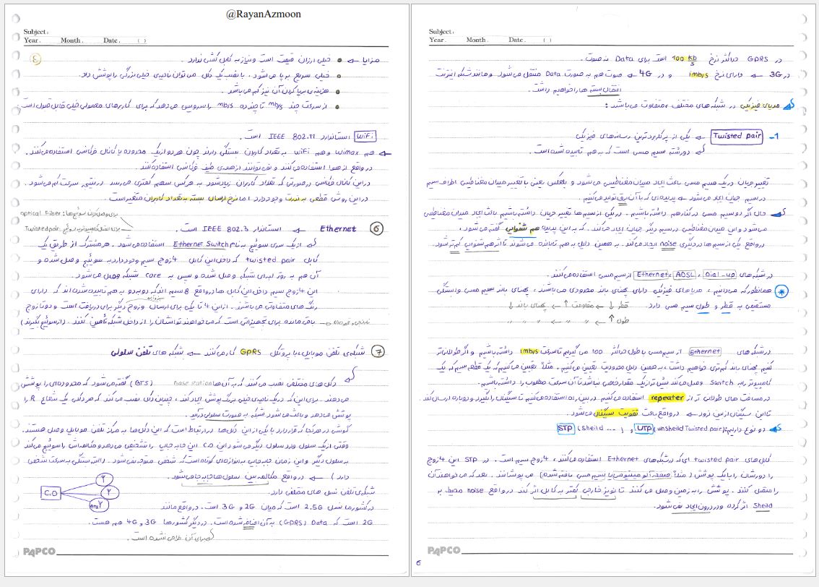819x587 pixels.
Task: Click the word Switch on the right page
Action: (721, 382)
